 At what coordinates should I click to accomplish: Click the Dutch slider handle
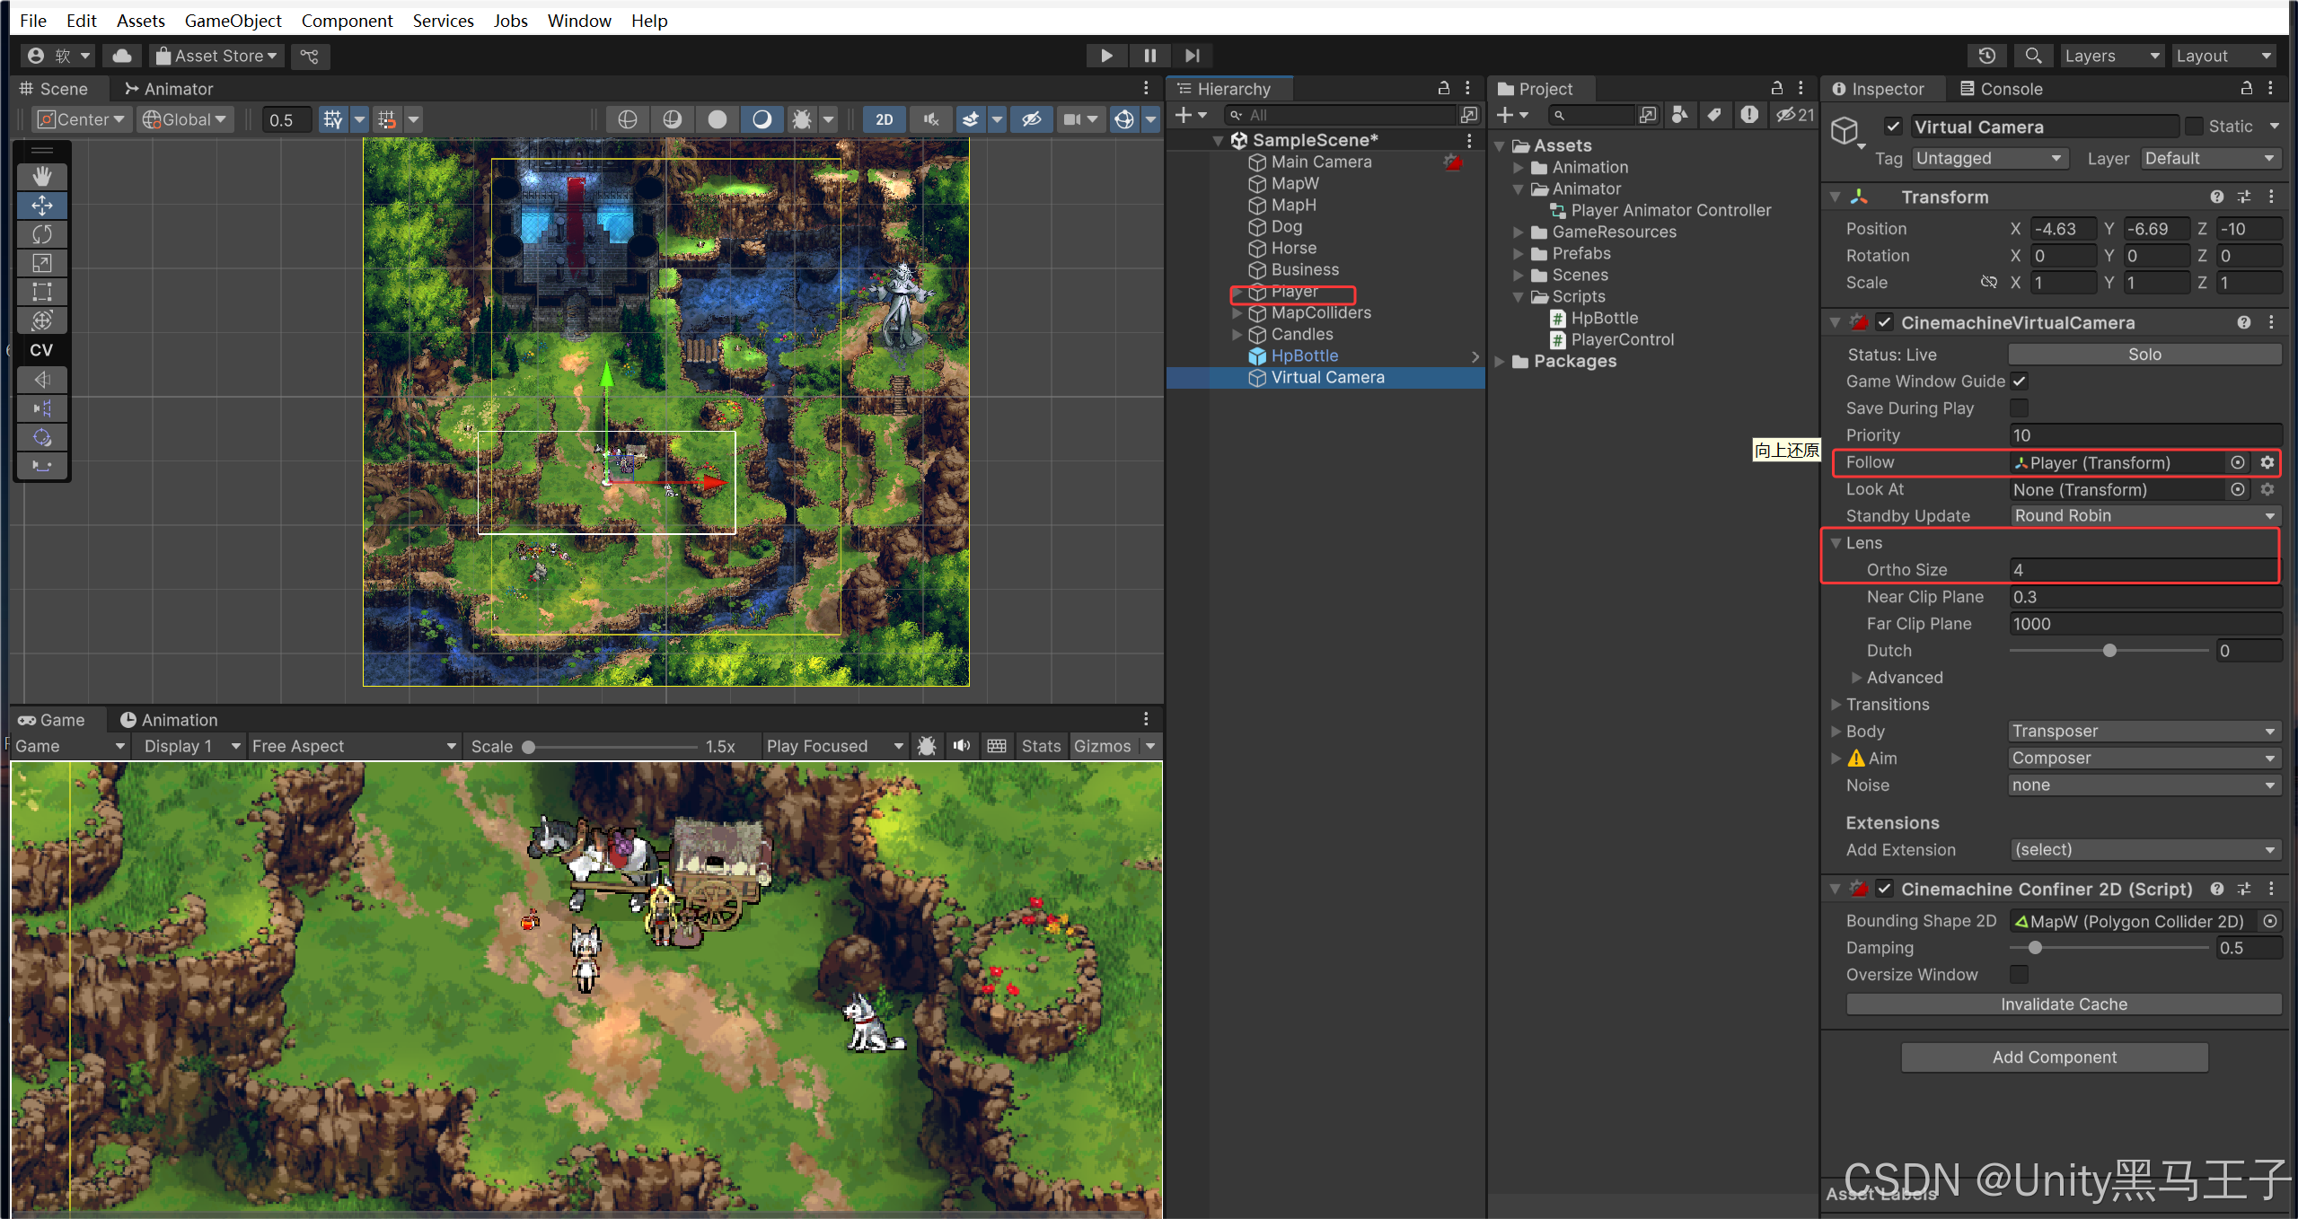coord(2109,651)
